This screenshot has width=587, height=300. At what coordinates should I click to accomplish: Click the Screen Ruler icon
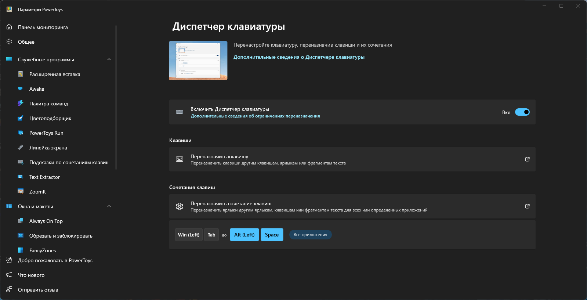coord(21,147)
